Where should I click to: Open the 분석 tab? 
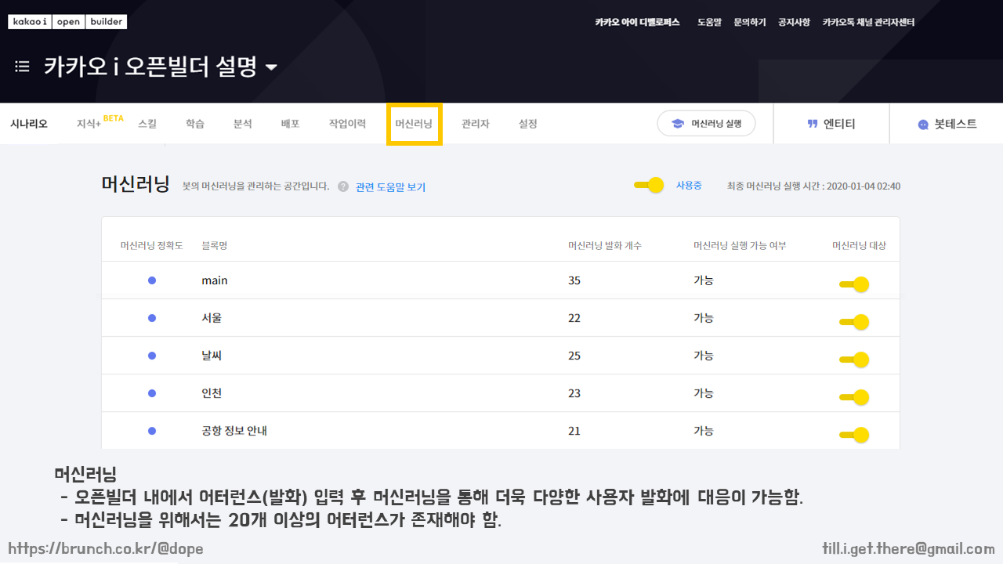[243, 124]
